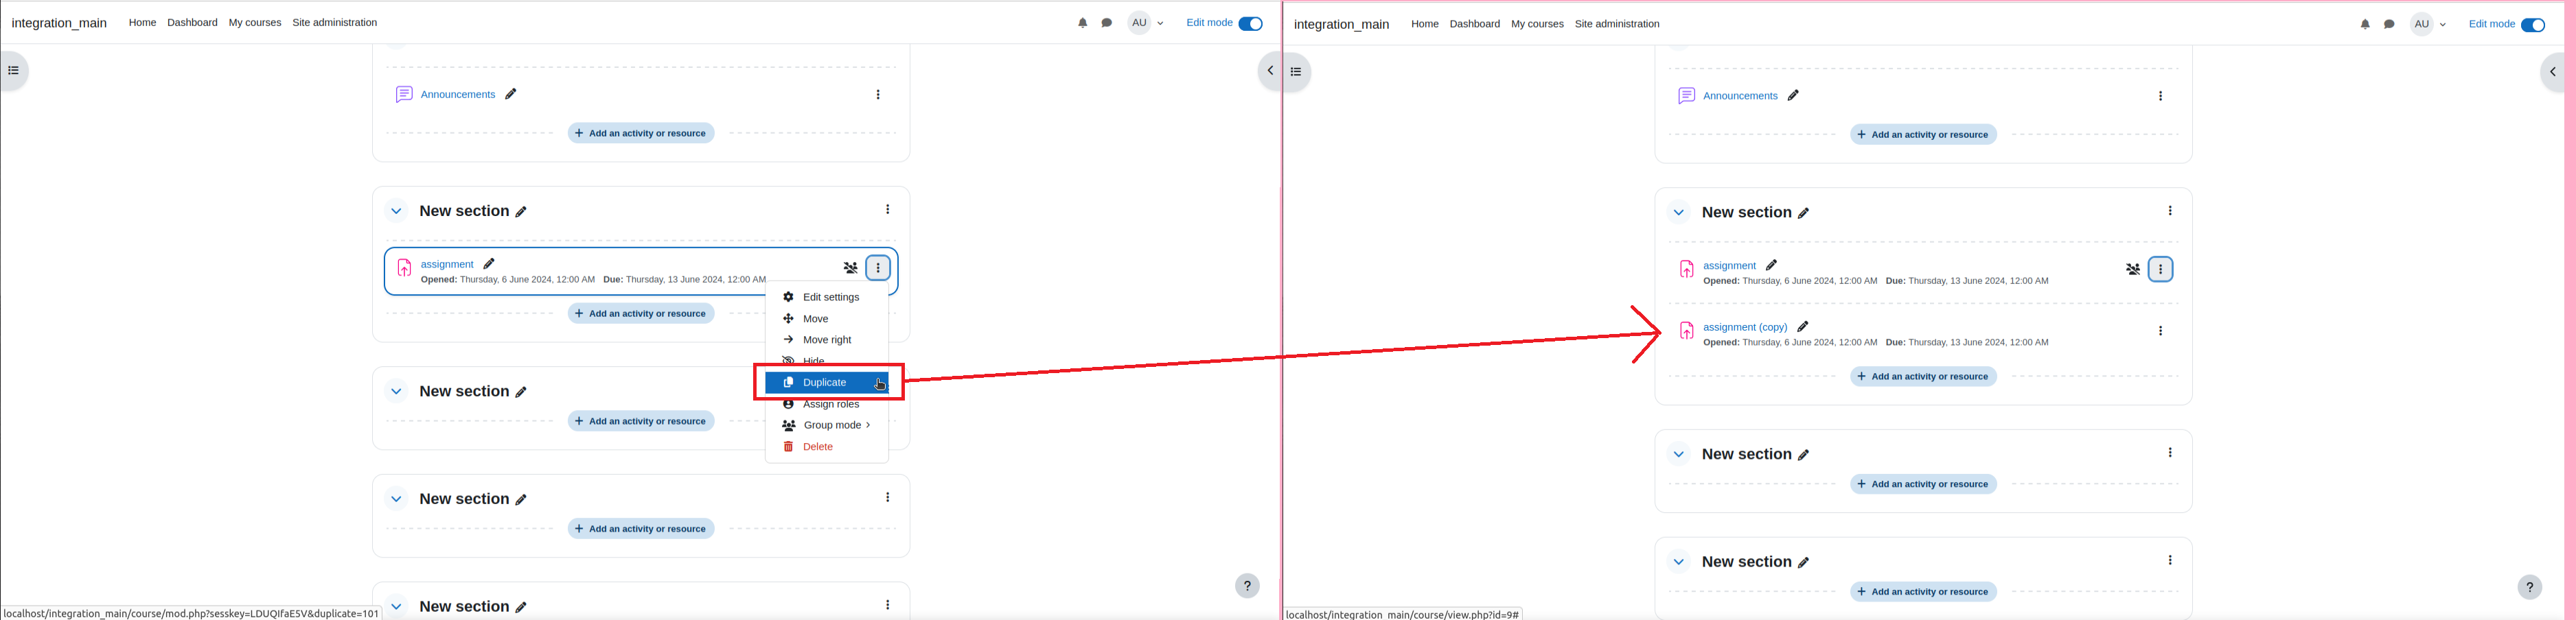
Task: Edit Announcements title pencil in right screenshot
Action: (1793, 96)
